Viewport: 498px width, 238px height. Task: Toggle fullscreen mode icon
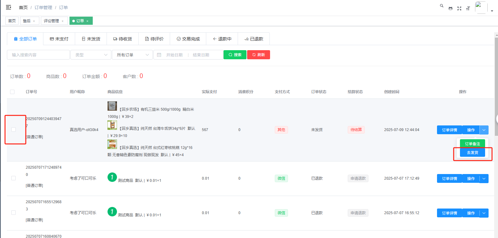(459, 8)
